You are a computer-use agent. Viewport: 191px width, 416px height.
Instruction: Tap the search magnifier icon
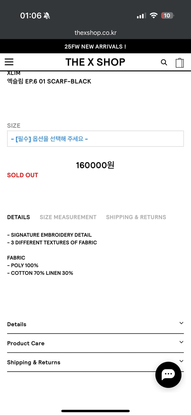tap(164, 62)
